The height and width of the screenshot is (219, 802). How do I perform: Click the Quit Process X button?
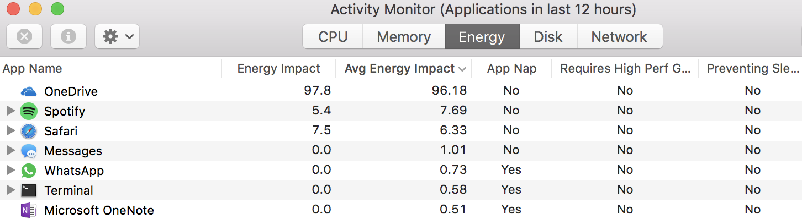point(24,36)
